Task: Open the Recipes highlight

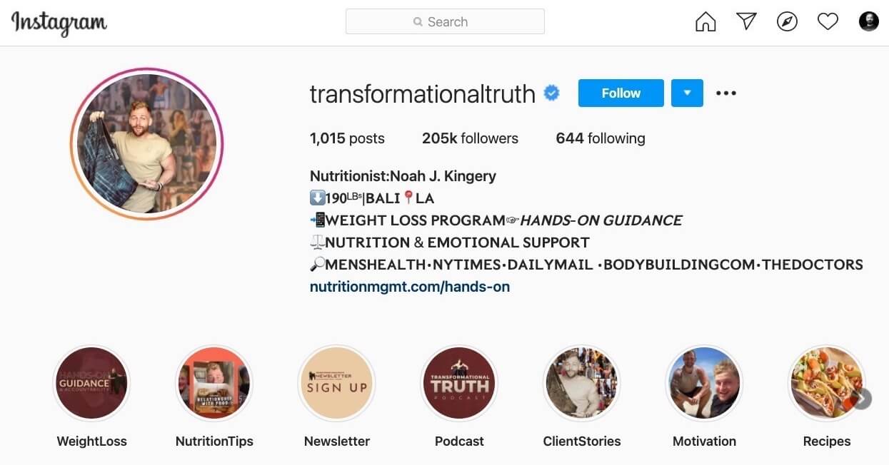Action: [x=826, y=384]
